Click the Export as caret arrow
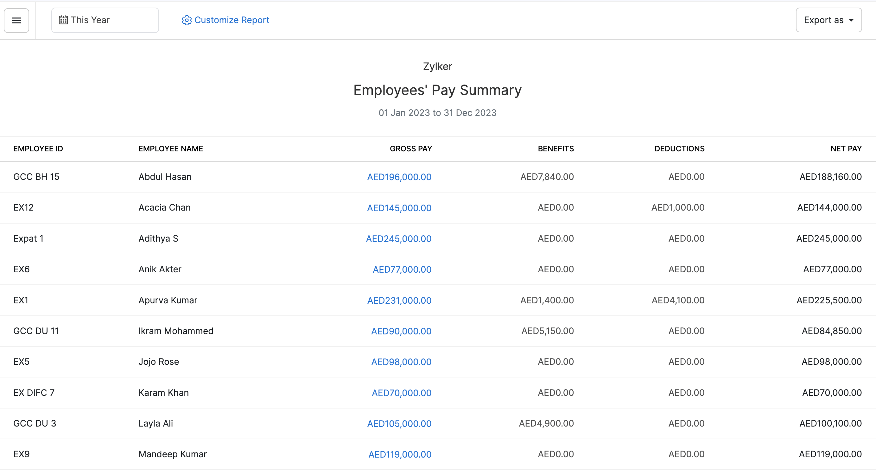The height and width of the screenshot is (475, 876). pyautogui.click(x=852, y=20)
